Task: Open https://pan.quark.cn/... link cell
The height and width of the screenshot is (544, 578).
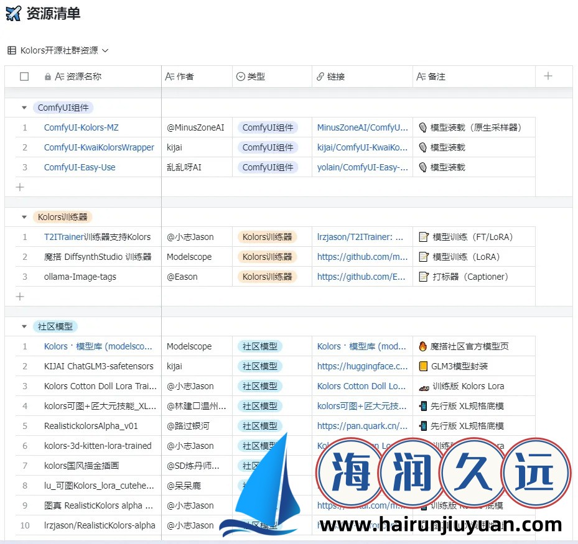Action: point(362,426)
